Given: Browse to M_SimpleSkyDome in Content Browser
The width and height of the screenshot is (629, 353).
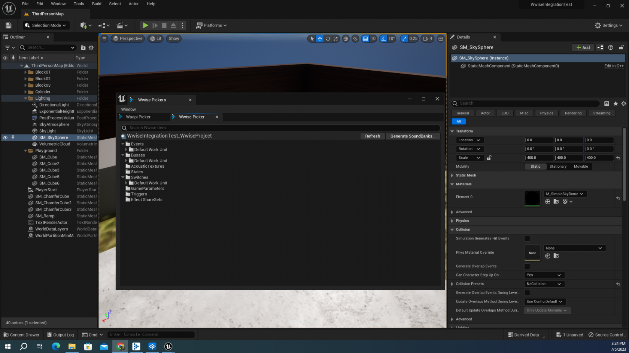Looking at the screenshot, I should pyautogui.click(x=556, y=202).
